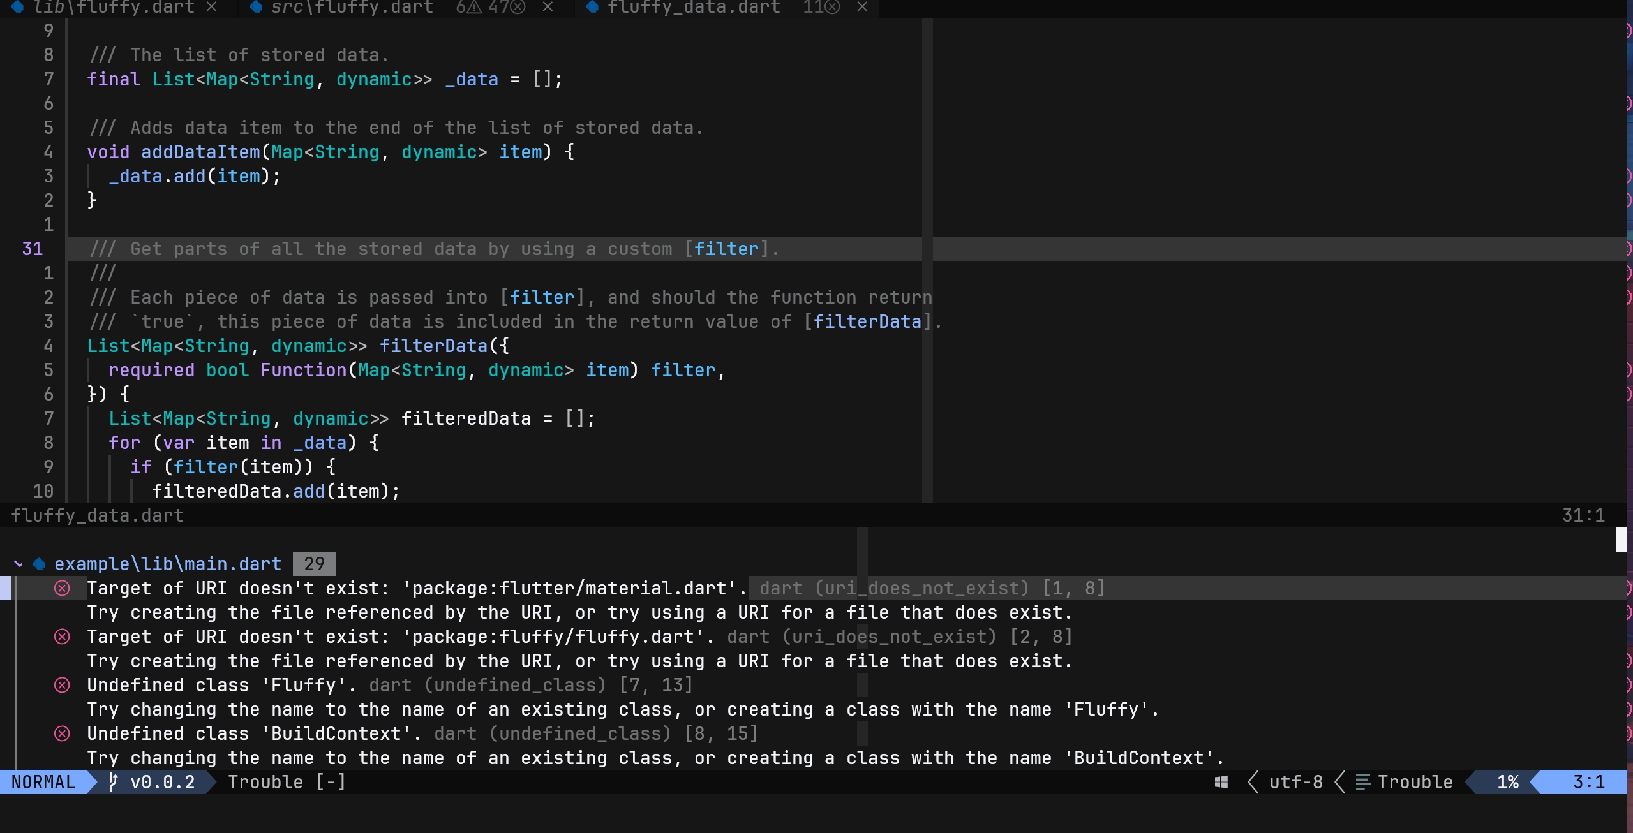The height and width of the screenshot is (833, 1633).
Task: Click the Trouble filetype icon in statusline
Action: tap(1362, 782)
